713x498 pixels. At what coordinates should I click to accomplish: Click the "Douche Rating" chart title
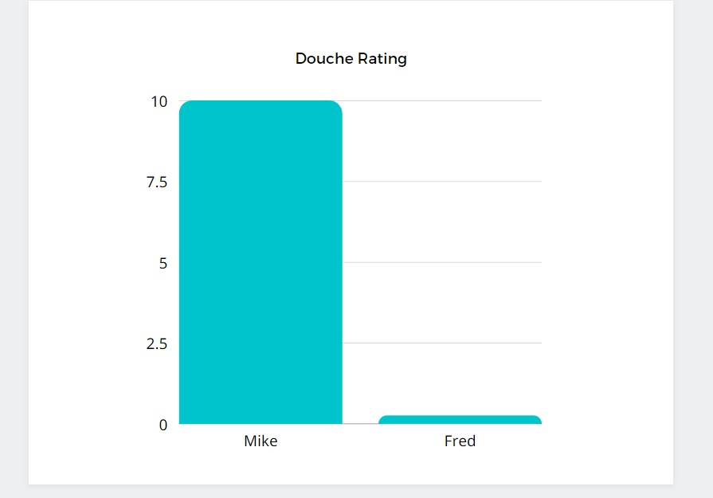(351, 59)
